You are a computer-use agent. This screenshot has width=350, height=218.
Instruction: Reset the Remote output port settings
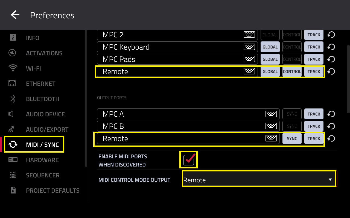[x=331, y=138]
